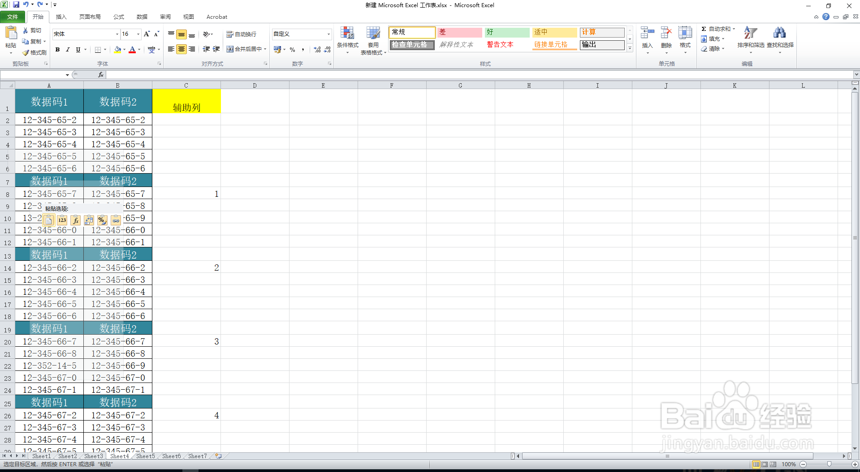
Task: Click the Insert Function fx button
Action: tap(101, 75)
